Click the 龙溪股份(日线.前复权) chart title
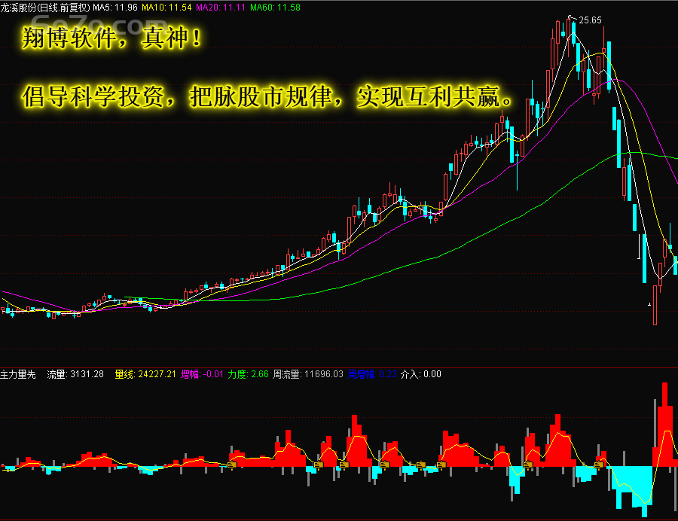Image resolution: width=678 pixels, height=521 pixels. [x=45, y=8]
